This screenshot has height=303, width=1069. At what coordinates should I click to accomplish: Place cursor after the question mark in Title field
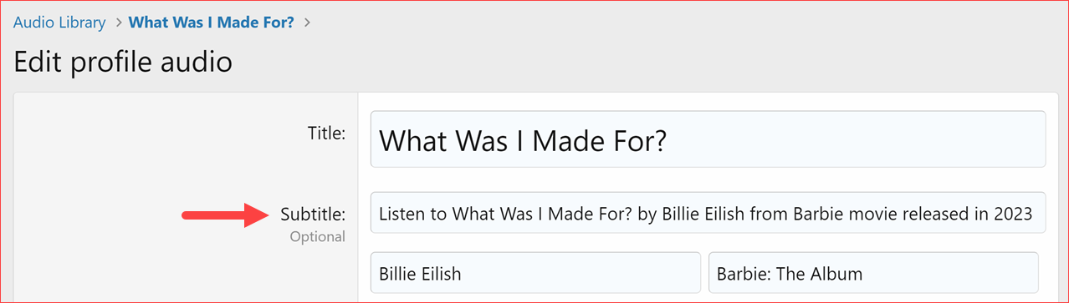[x=668, y=140]
